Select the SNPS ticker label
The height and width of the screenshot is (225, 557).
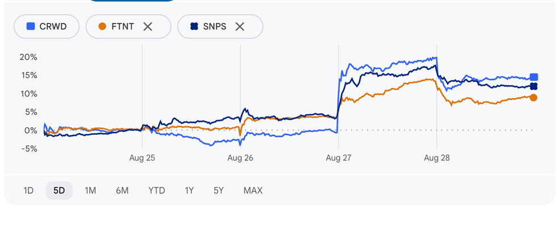pyautogui.click(x=215, y=26)
